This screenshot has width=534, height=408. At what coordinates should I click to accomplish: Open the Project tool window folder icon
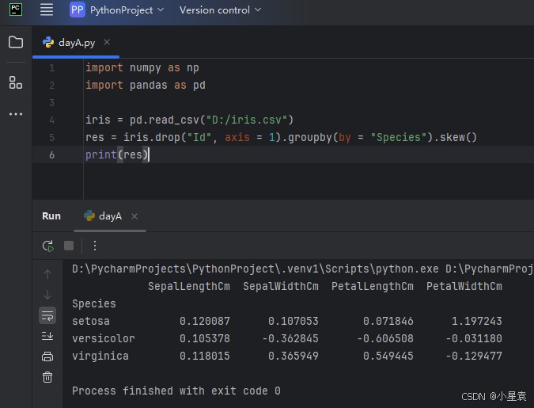(16, 42)
